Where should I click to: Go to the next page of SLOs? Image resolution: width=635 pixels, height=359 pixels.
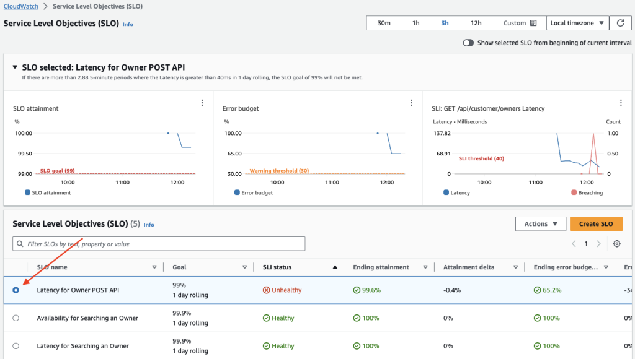point(599,244)
